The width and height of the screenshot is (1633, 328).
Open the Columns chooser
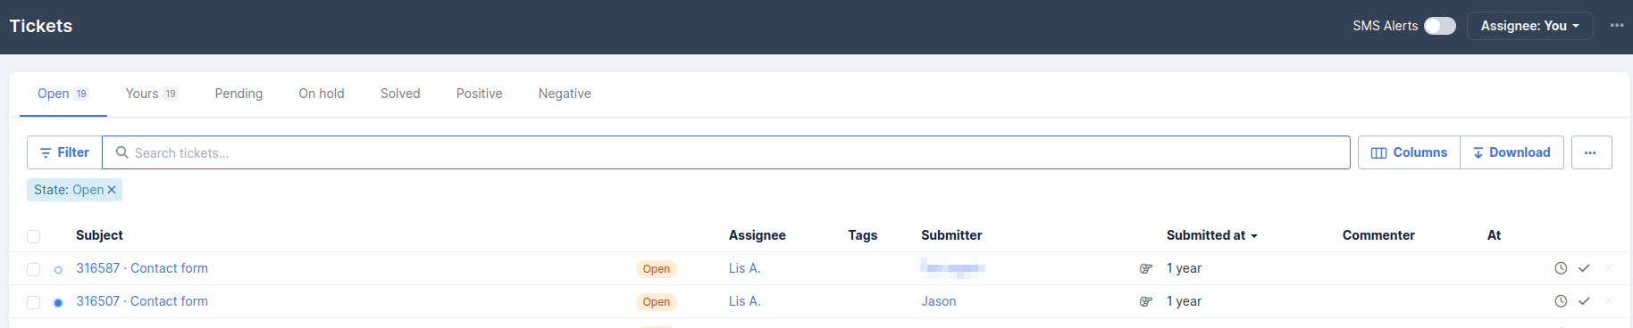[x=1409, y=152]
